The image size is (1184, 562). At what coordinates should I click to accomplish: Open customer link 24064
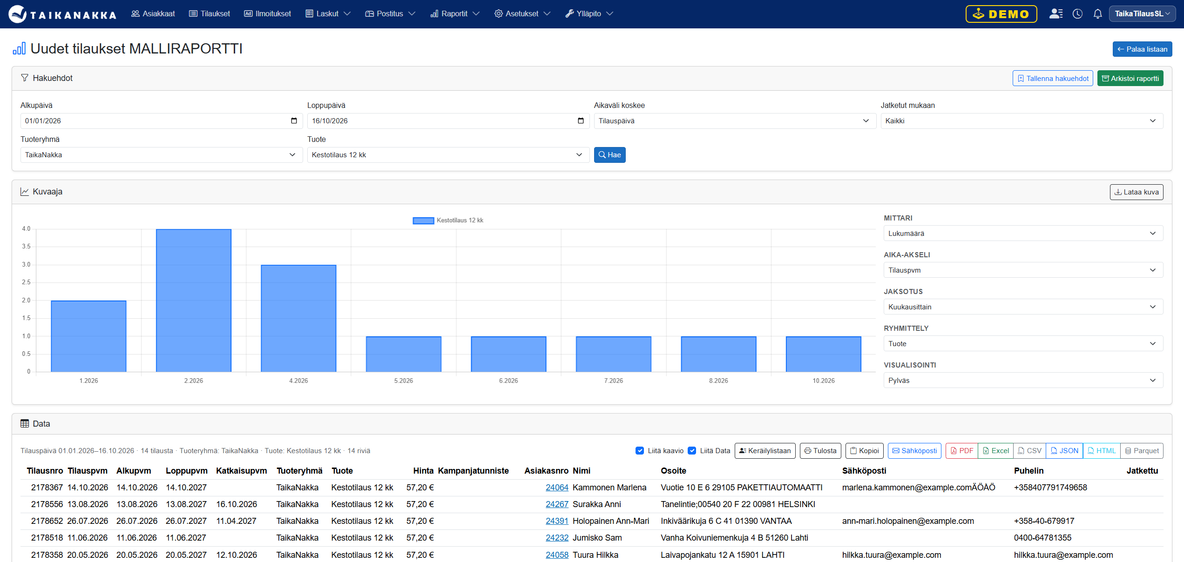tap(557, 488)
